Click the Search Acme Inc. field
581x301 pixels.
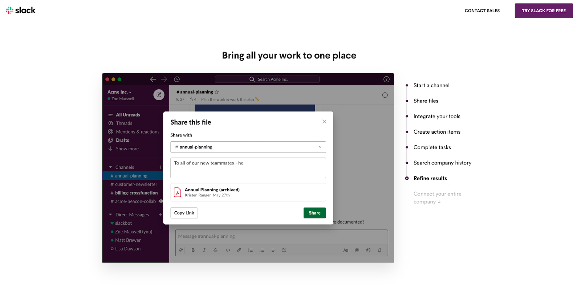point(267,79)
